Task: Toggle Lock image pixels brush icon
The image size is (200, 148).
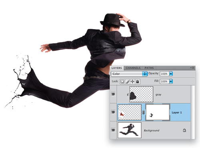Action: point(127,81)
